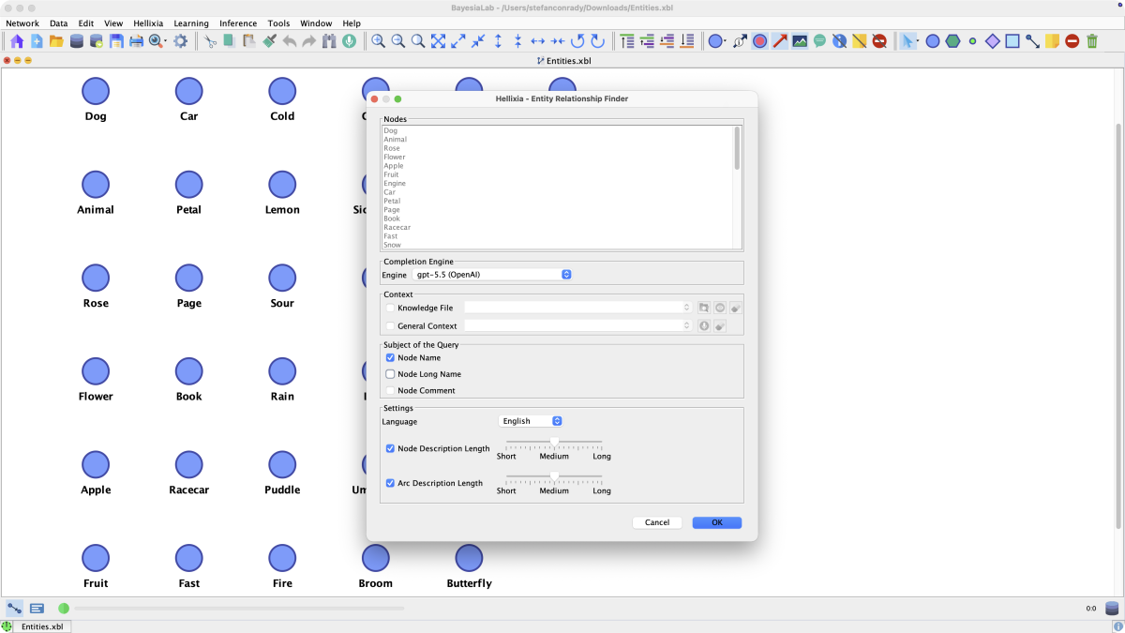The image size is (1125, 633).
Task: Click the binoculars Find icon
Action: click(329, 41)
